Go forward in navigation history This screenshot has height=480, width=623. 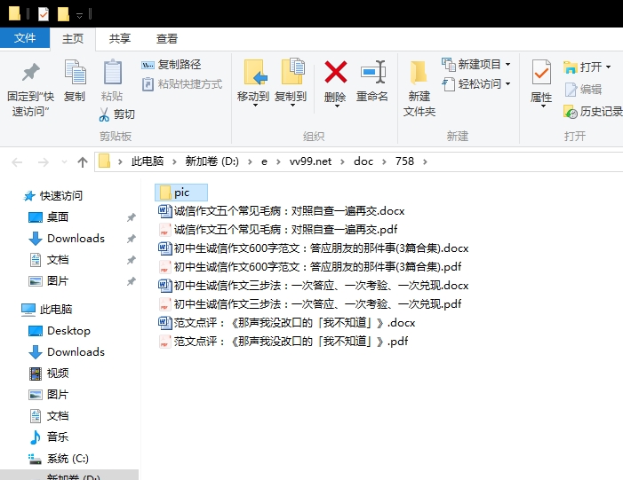(43, 162)
